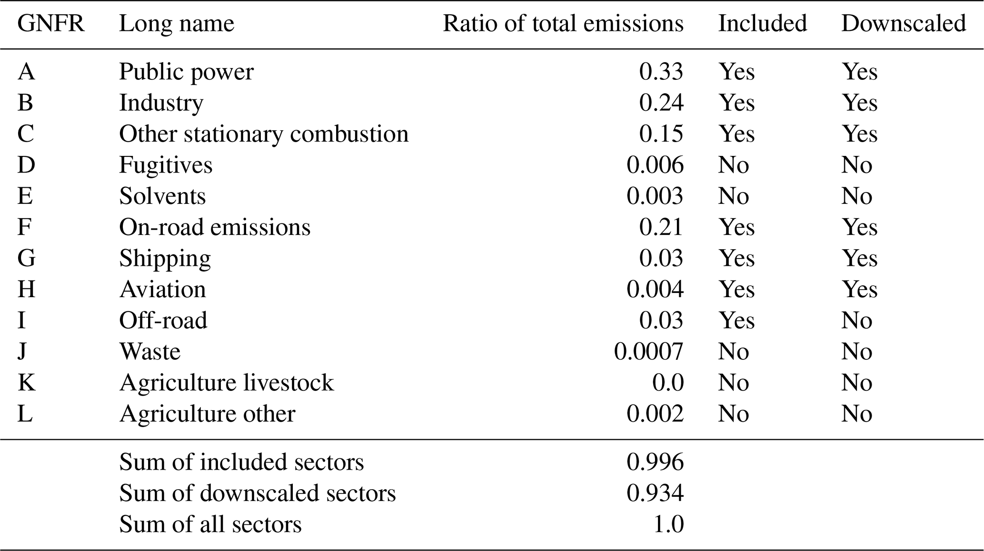Select the Waste ratio value 0.0007
This screenshot has width=984, height=551.
point(648,352)
